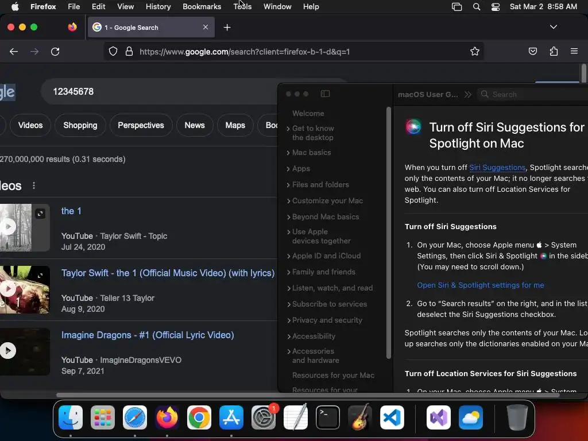588x441 pixels.
Task: Open the Window menu
Action: click(277, 7)
